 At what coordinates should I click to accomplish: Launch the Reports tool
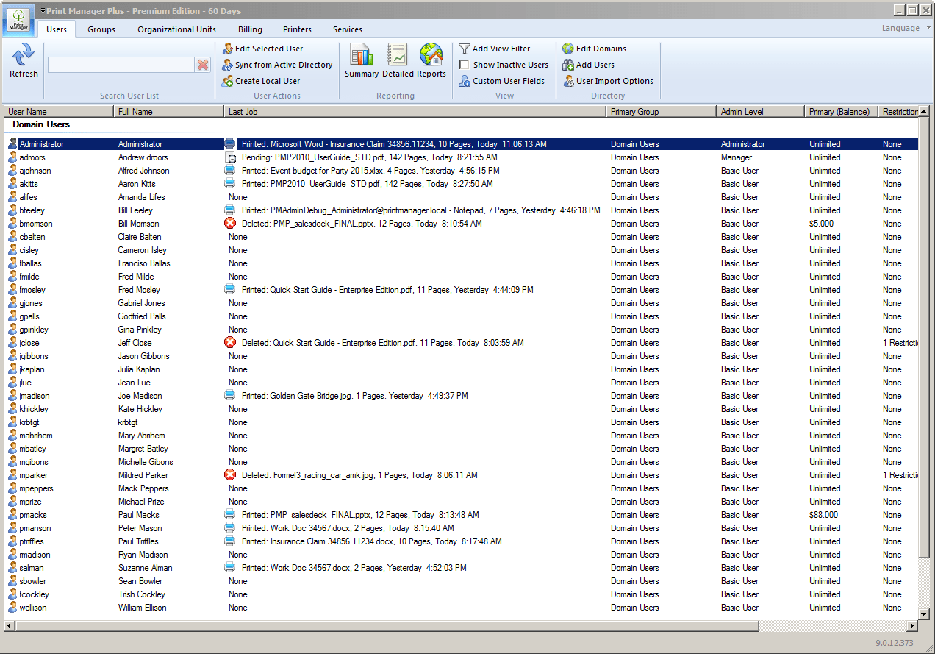[x=431, y=59]
